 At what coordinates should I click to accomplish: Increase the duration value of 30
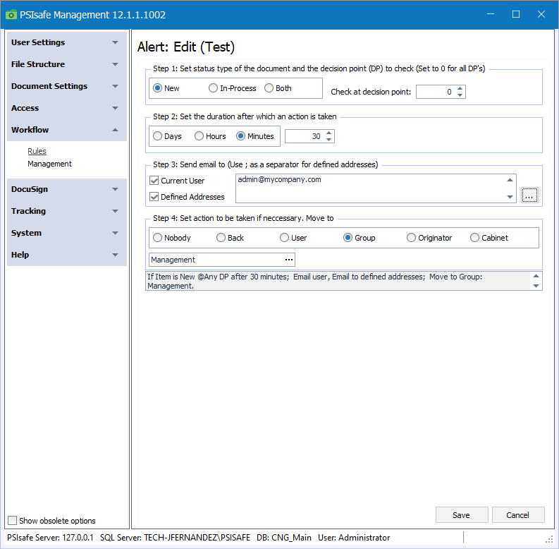[328, 133]
